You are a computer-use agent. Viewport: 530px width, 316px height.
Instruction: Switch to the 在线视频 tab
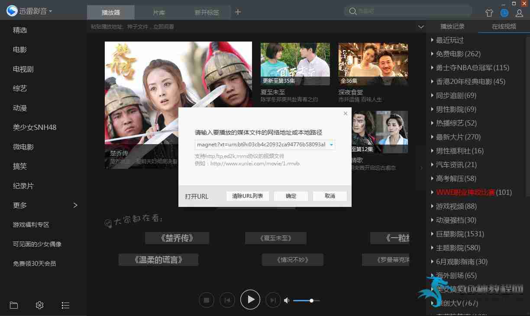pos(504,26)
